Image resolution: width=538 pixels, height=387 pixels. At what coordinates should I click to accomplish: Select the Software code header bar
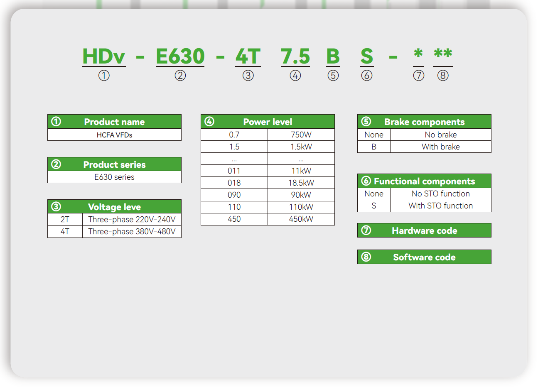click(424, 257)
